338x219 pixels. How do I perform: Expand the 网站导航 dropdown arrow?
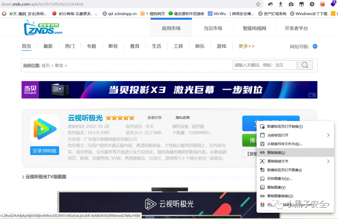(315, 47)
